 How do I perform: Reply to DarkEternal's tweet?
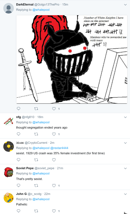point(19,109)
